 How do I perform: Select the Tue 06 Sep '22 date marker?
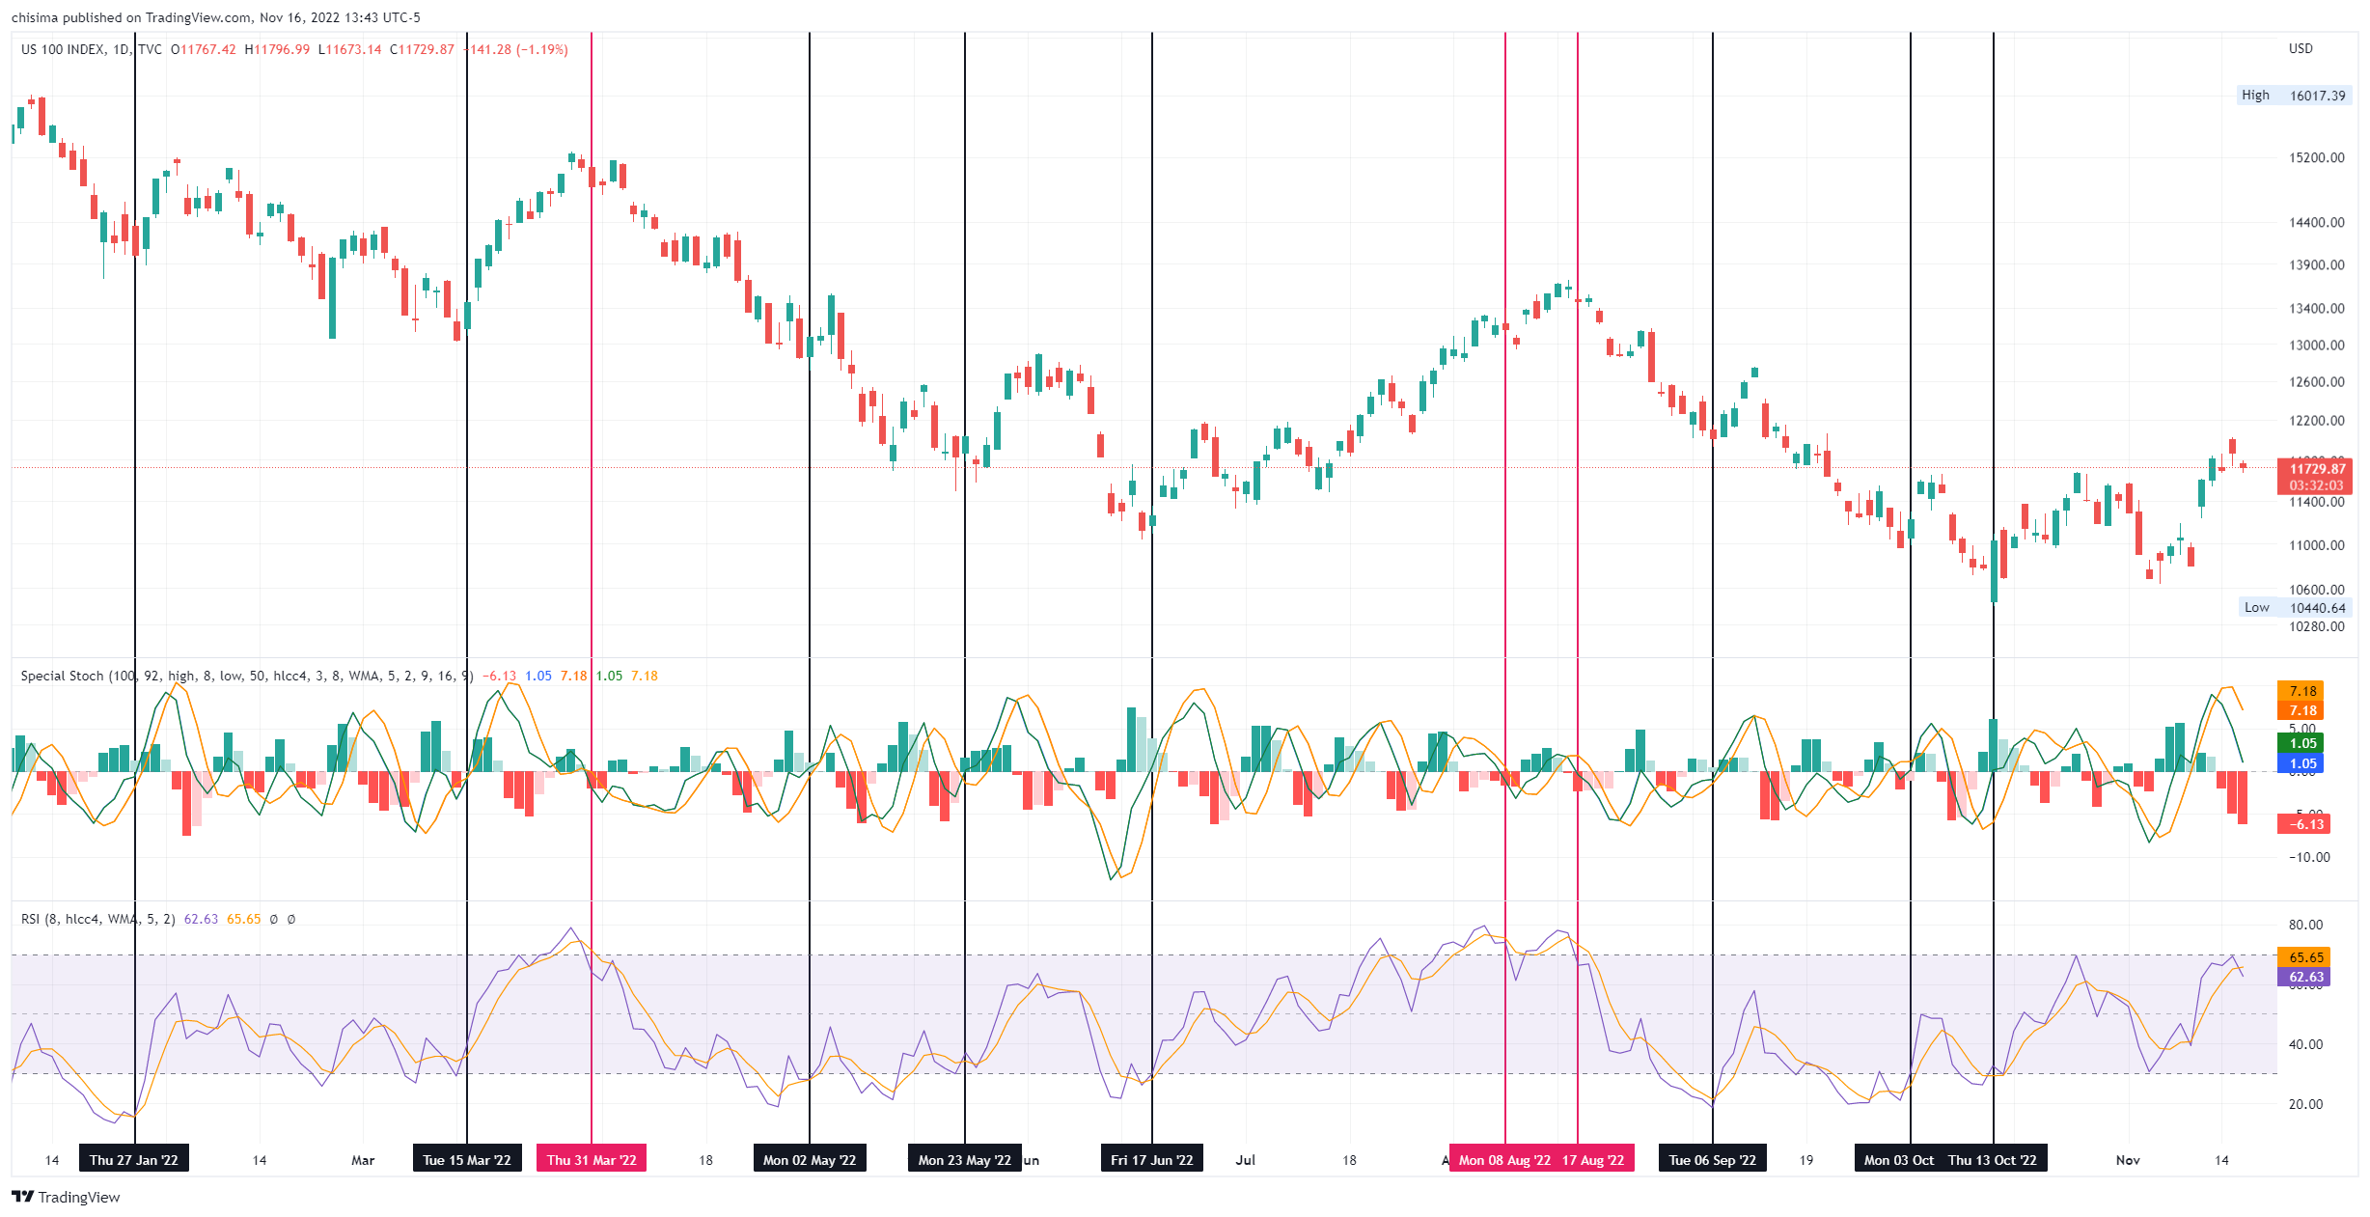[1712, 1159]
